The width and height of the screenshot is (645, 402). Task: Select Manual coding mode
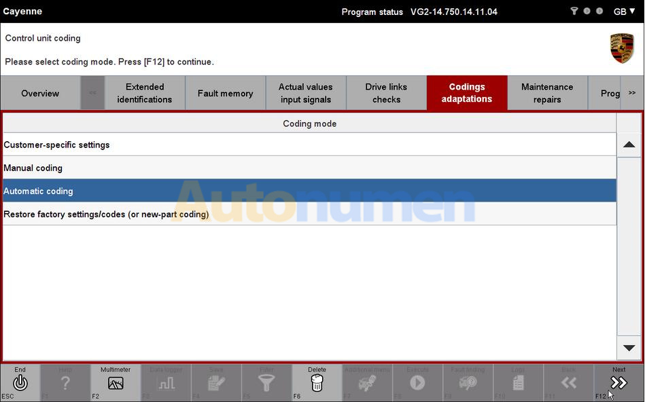pos(309,168)
